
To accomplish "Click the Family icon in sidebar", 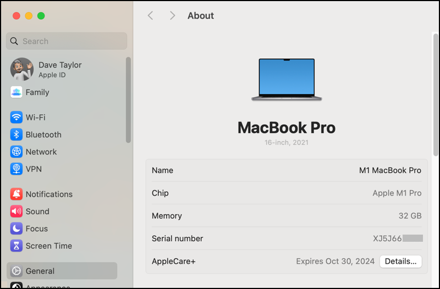I will [16, 92].
